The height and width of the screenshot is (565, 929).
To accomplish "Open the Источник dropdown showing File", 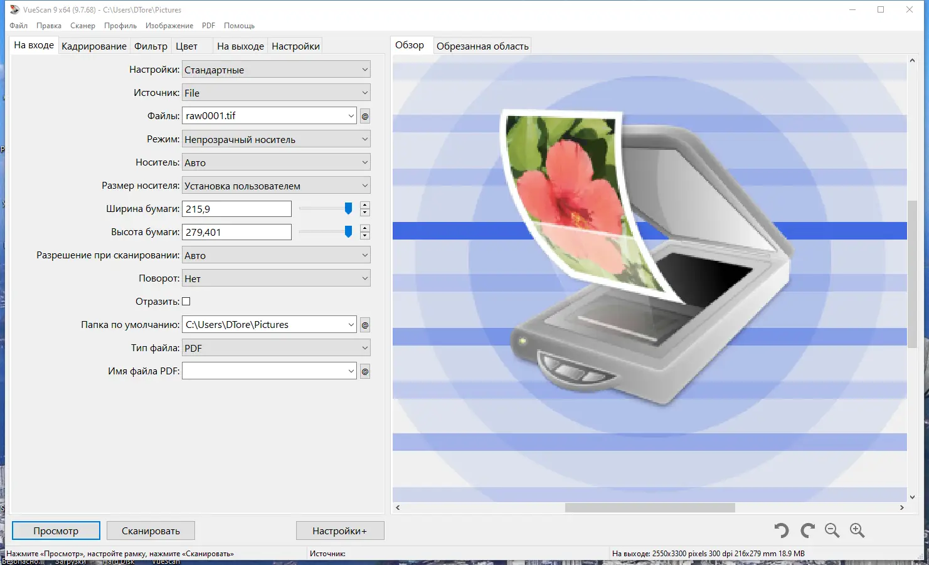I will click(276, 93).
